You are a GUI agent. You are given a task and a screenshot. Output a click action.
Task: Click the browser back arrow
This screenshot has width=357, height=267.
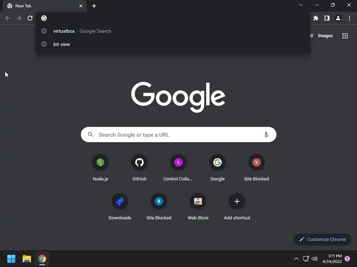(x=8, y=18)
